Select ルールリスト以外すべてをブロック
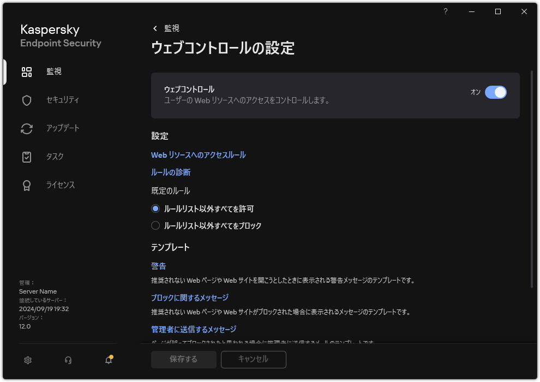The image size is (540, 382). coord(155,225)
